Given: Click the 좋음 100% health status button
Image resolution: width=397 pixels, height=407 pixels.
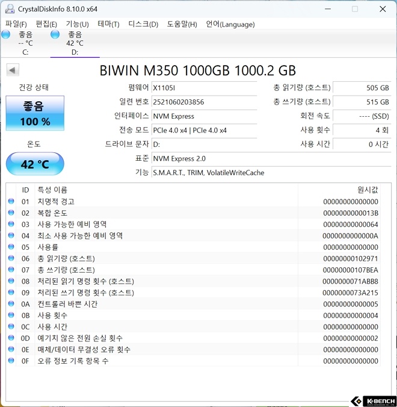Looking at the screenshot, I should pos(35,114).
